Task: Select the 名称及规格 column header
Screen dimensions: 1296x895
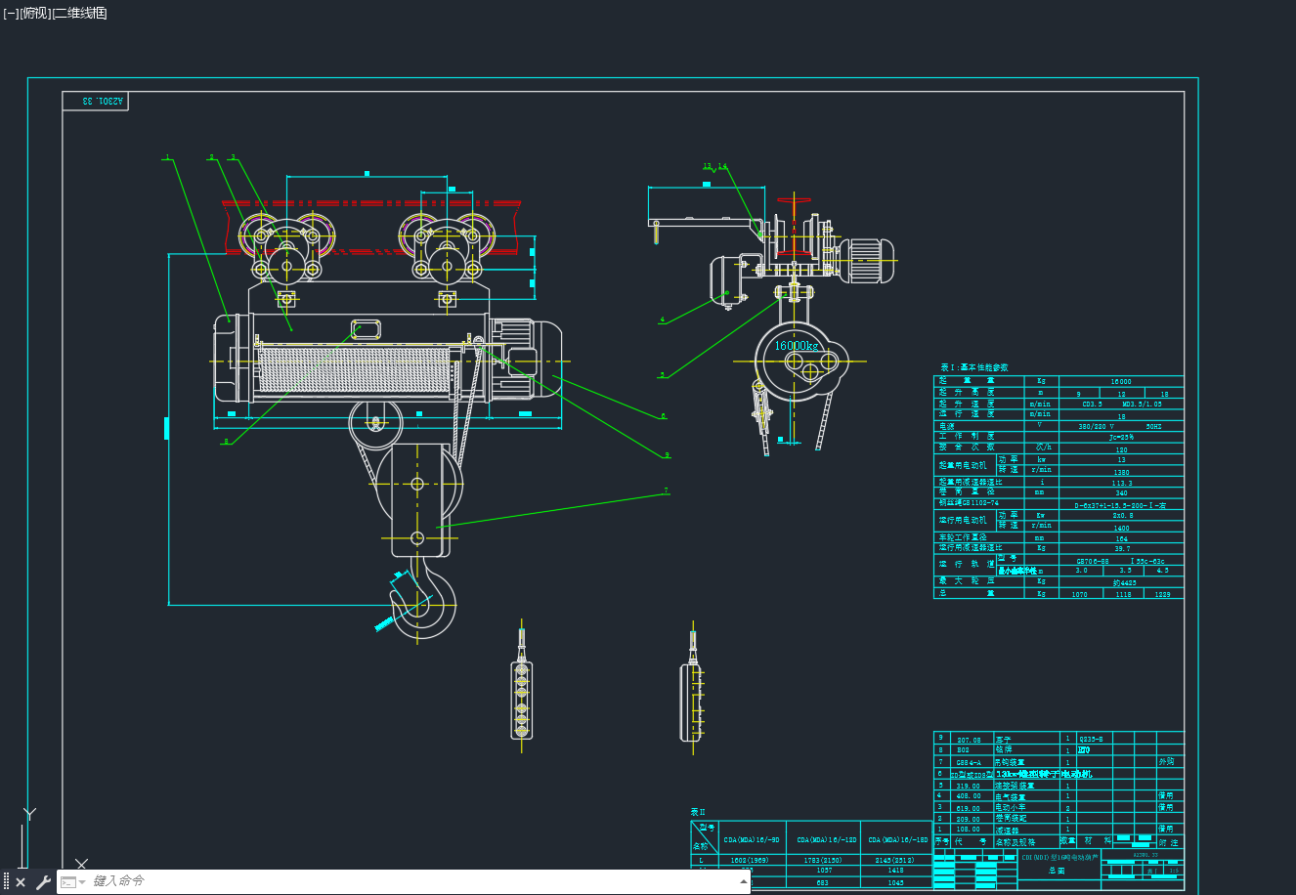Action: (1015, 841)
